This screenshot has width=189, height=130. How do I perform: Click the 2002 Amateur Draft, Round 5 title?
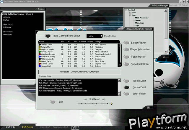(139, 29)
